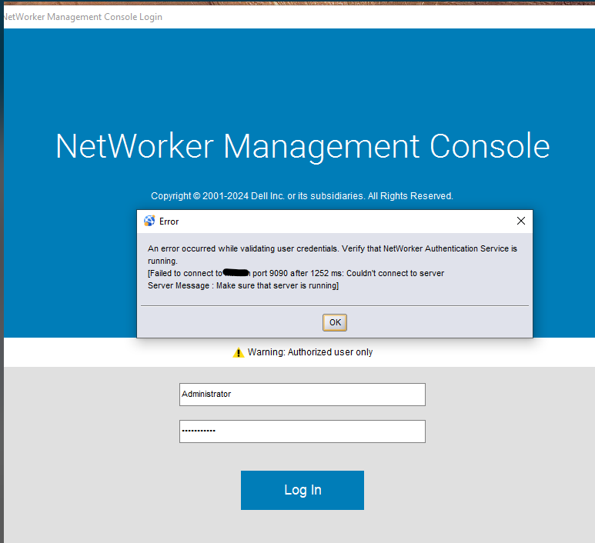Click the 'NetWorker Management Console Login' window title
The image size is (595, 543).
(x=82, y=17)
